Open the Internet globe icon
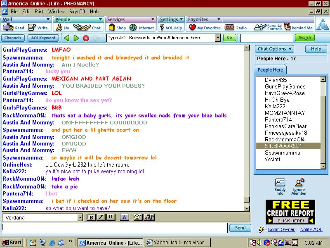The image size is (330, 248). click(x=133, y=27)
